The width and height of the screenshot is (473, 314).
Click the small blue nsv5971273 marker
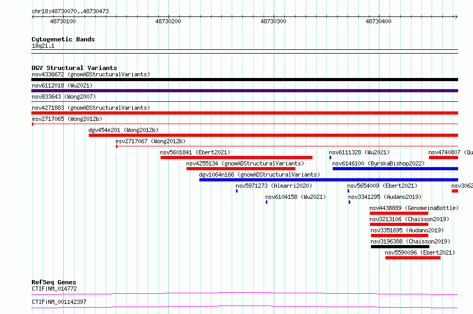coord(237,191)
